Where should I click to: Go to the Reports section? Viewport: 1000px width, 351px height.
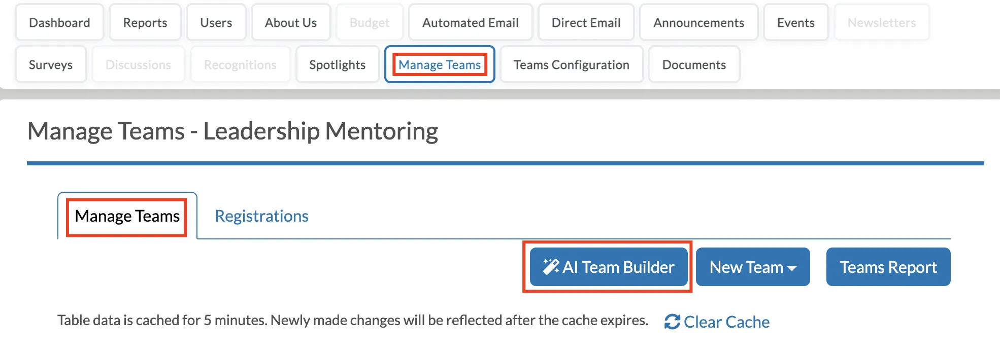tap(145, 22)
